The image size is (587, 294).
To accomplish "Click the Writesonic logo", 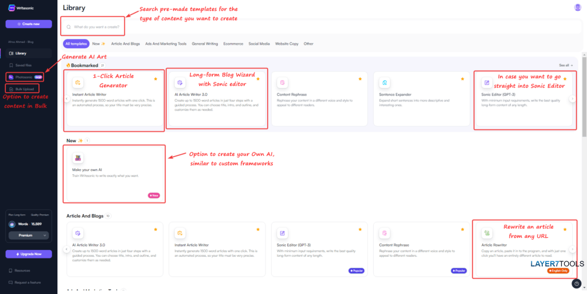I will pos(21,8).
